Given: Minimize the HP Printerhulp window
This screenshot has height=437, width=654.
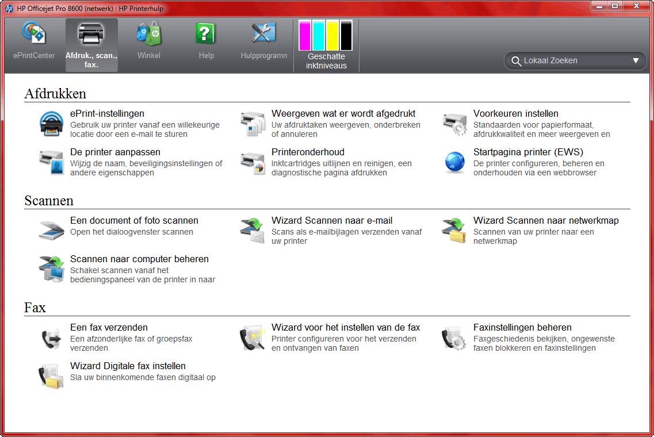Looking at the screenshot, I should pos(600,6).
